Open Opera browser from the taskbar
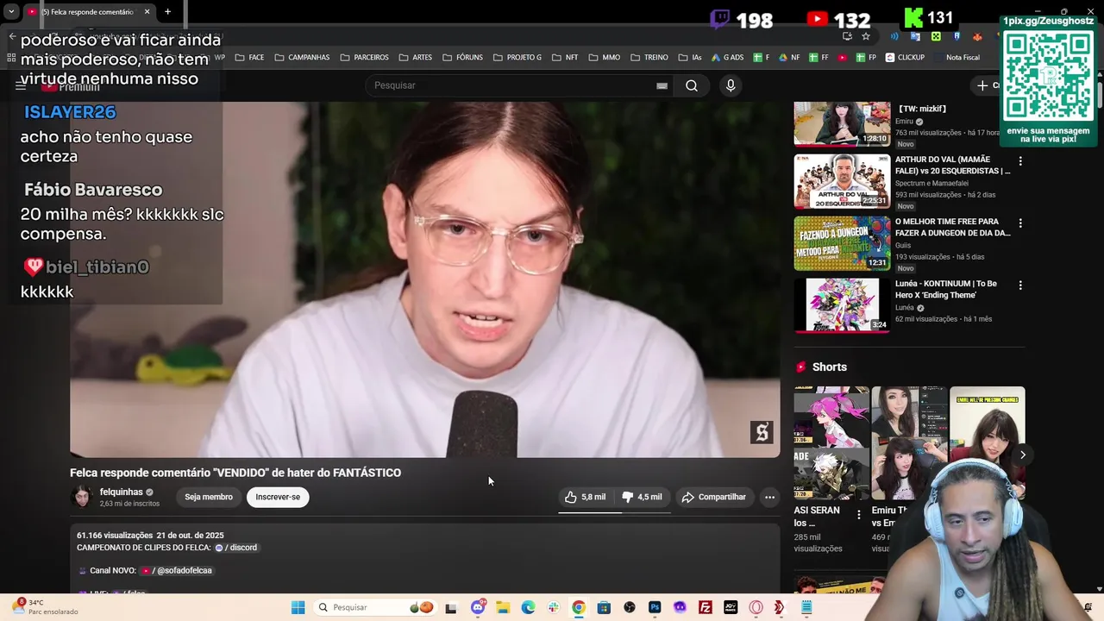The height and width of the screenshot is (621, 1104). tap(756, 607)
